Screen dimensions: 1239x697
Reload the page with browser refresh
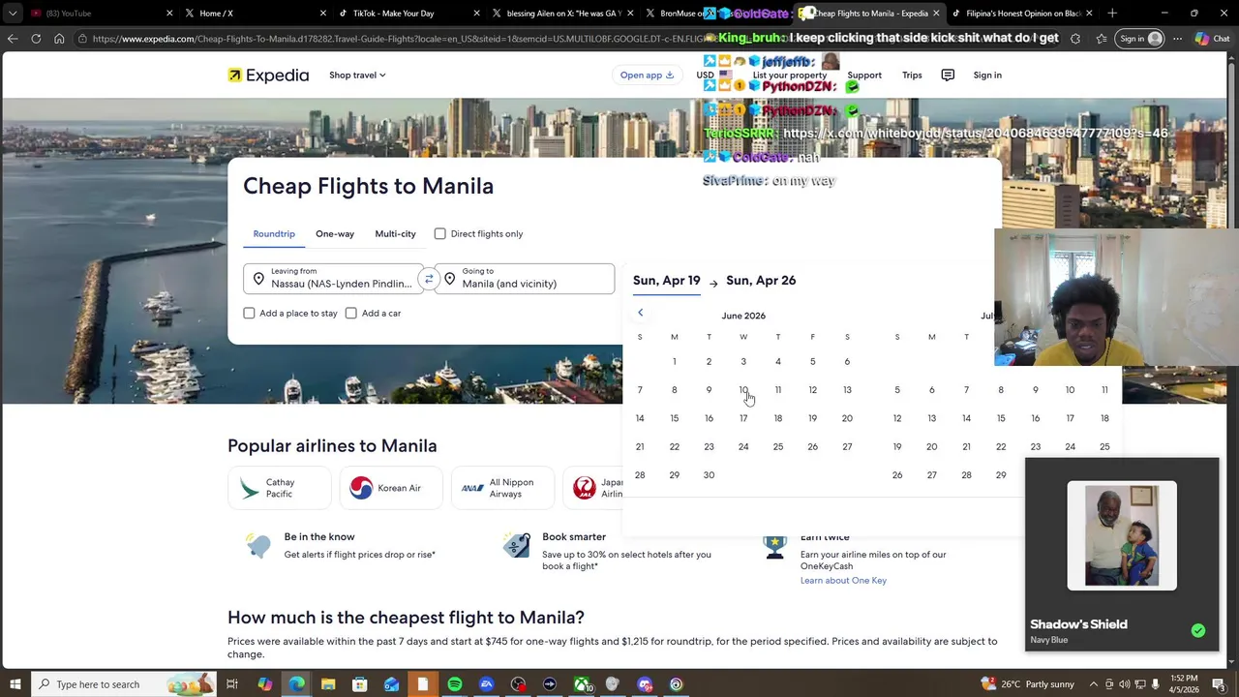(36, 39)
